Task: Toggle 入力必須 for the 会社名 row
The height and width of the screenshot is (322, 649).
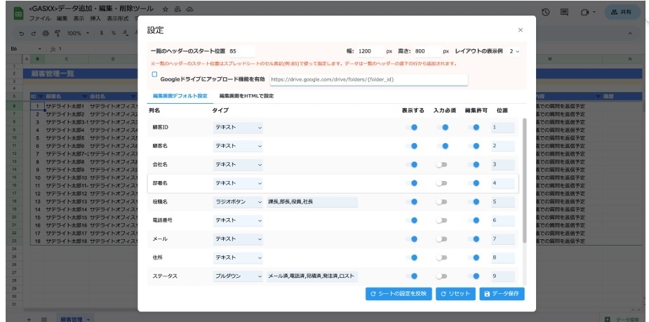Action: [441, 165]
